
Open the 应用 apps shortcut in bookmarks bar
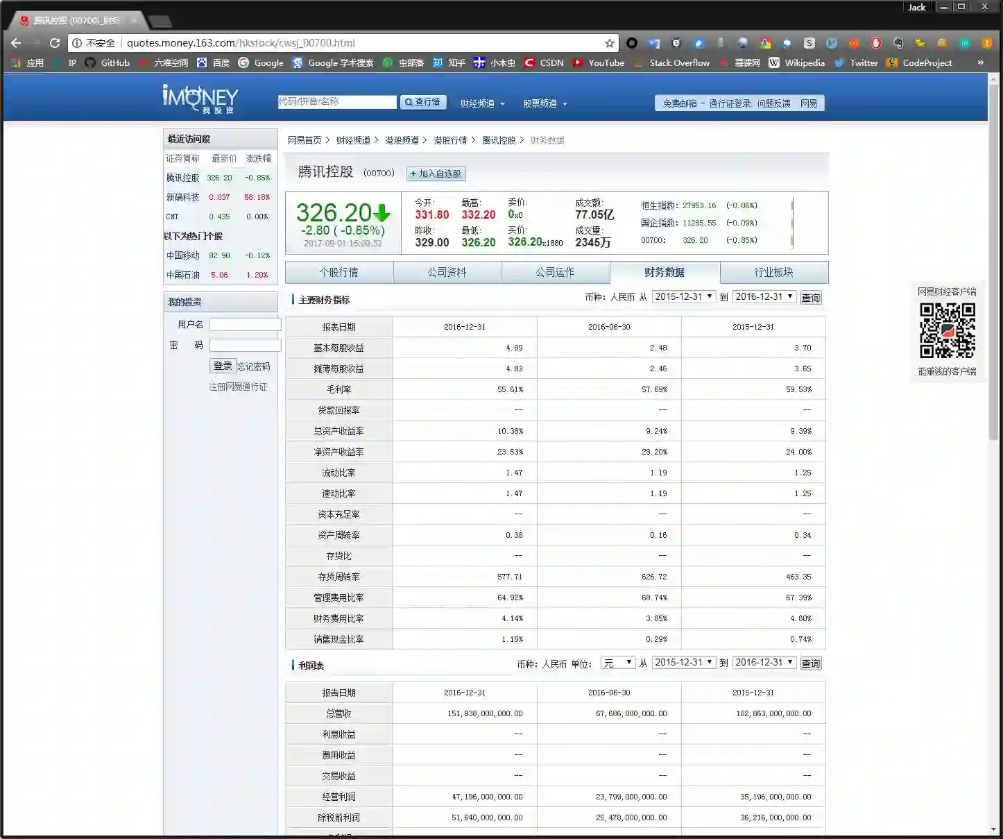(x=27, y=62)
